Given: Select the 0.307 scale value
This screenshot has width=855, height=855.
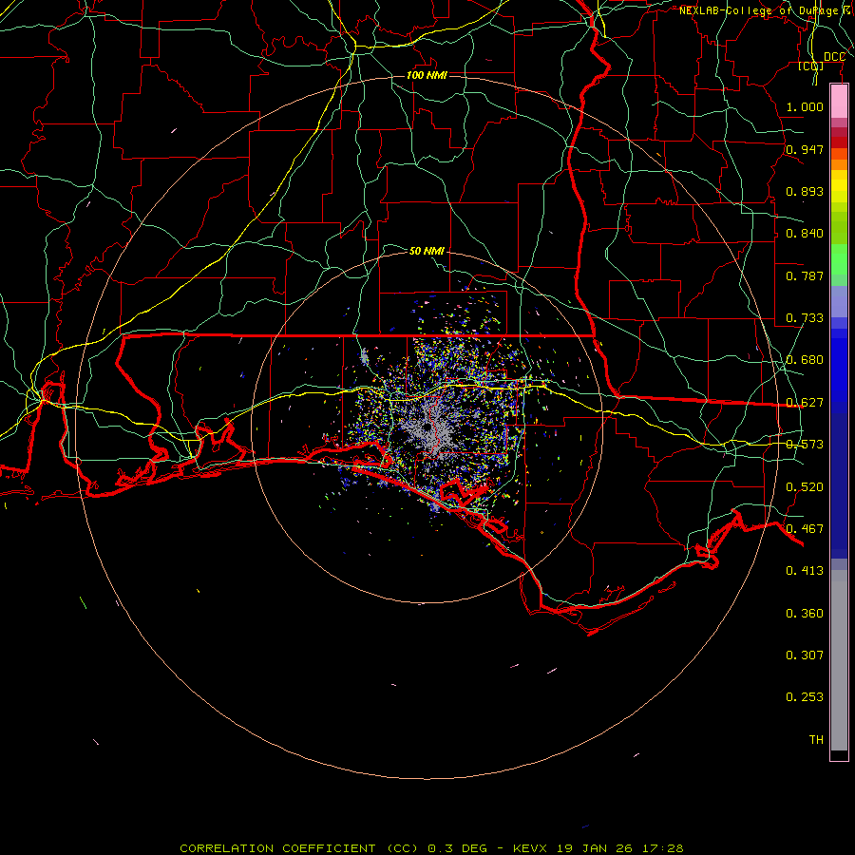Looking at the screenshot, I should pos(805,655).
